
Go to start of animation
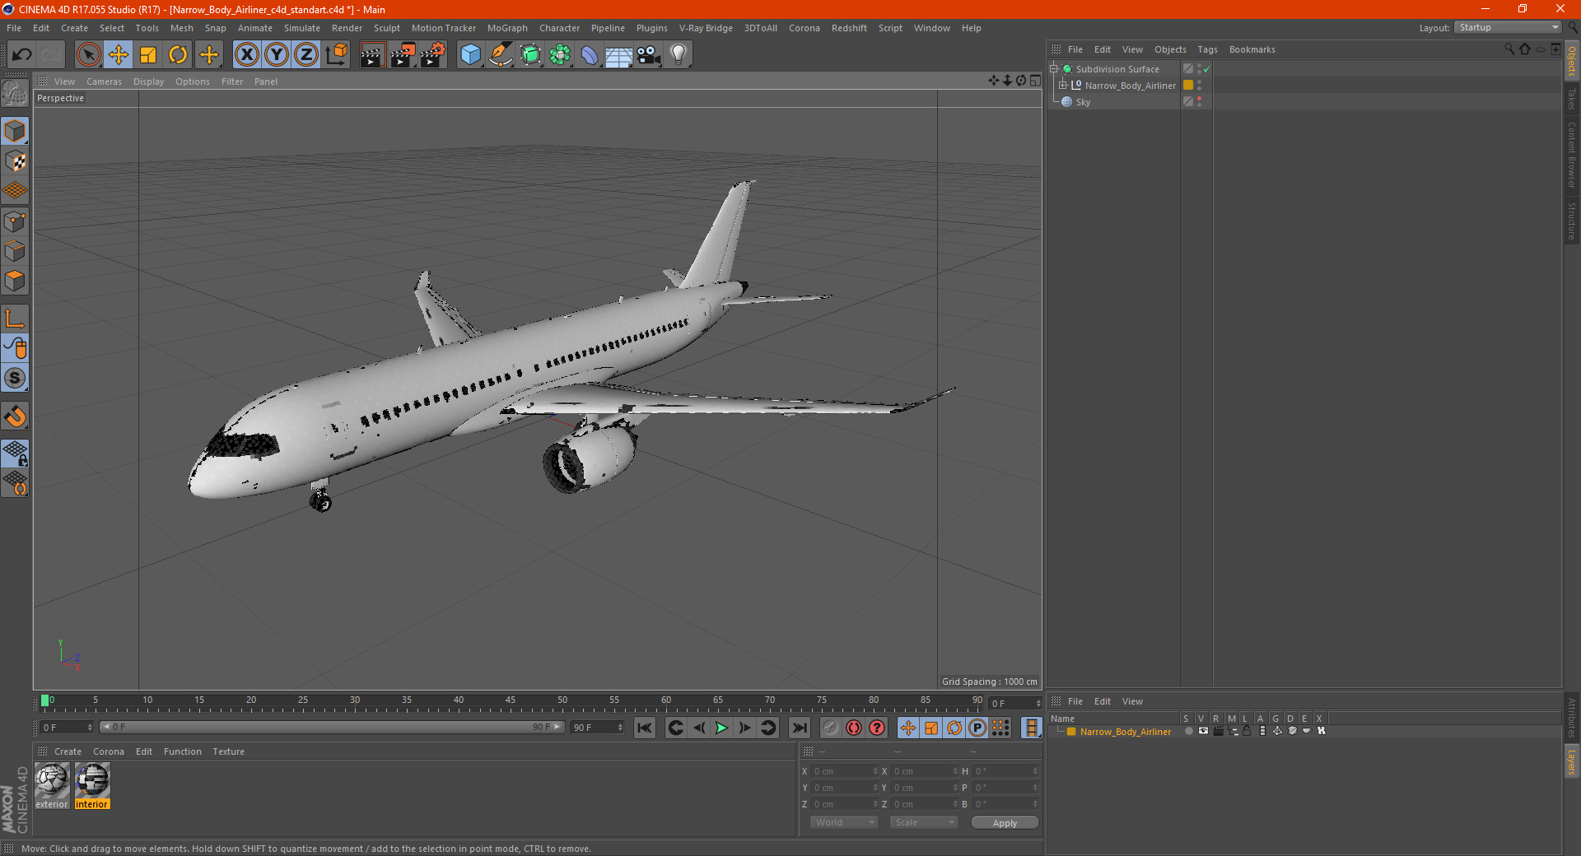point(645,728)
